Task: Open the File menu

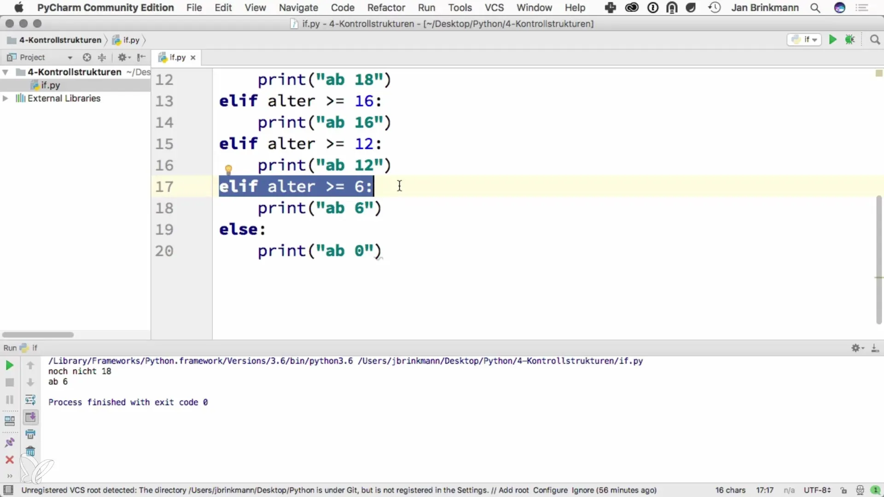Action: pos(194,7)
